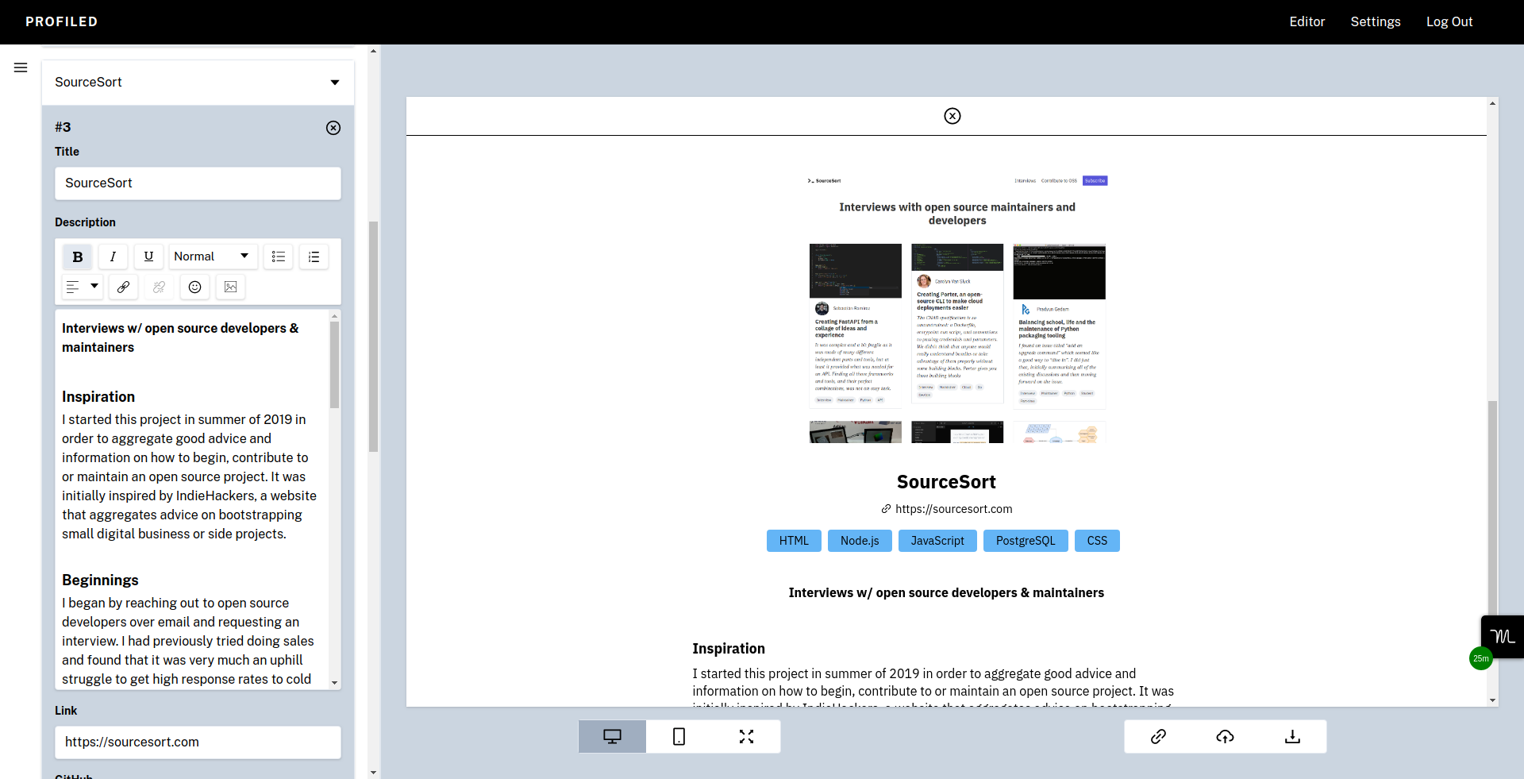Viewport: 1524px width, 779px height.
Task: Open the hamburger sidebar menu
Action: tap(21, 67)
